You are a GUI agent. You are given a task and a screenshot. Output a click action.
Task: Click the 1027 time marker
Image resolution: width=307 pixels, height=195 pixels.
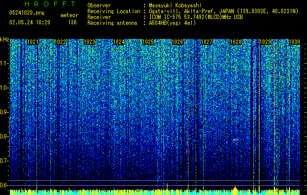point(207,42)
